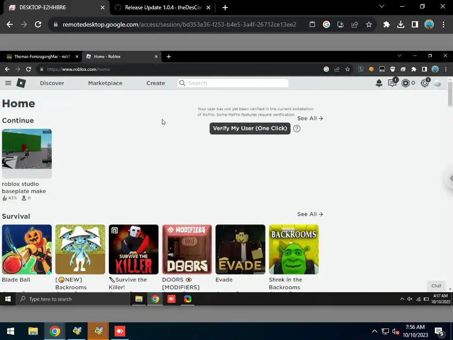Image resolution: width=453 pixels, height=340 pixels.
Task: Open the Robux balance icon
Action: point(405,83)
